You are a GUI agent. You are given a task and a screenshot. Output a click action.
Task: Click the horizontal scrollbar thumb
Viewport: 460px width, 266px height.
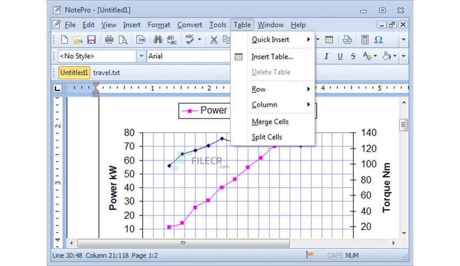click(183, 243)
